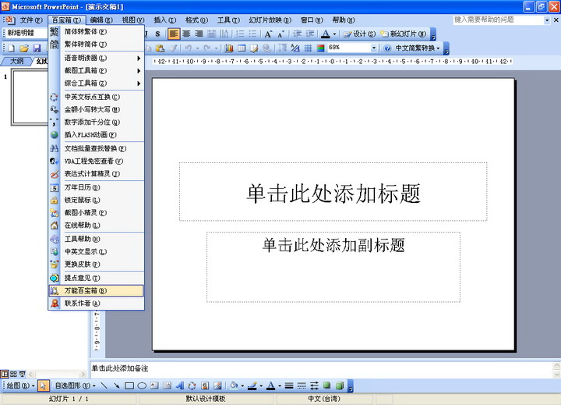Select 插入FLASH动画 menu entry
Viewport: 561px width, 405px height.
tap(97, 135)
